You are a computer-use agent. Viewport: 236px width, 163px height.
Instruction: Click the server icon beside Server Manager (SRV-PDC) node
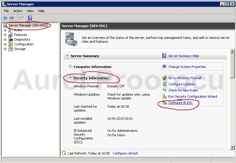point(5,25)
